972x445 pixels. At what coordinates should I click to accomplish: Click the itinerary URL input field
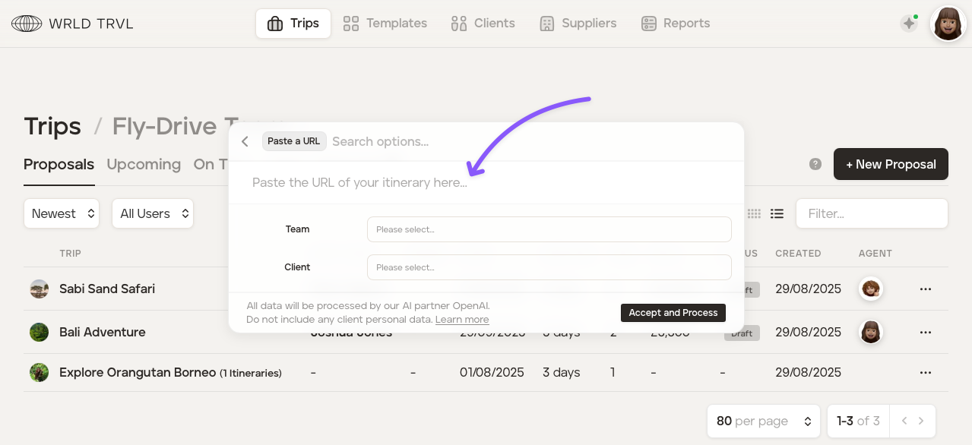[486, 183]
